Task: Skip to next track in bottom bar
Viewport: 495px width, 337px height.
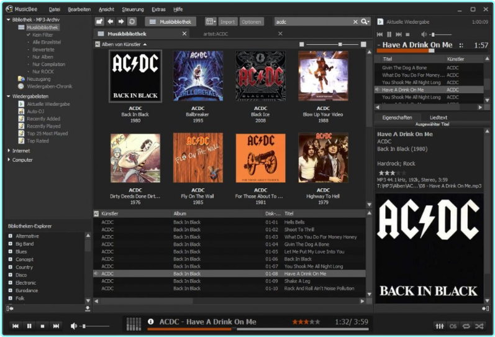Action: 56,326
